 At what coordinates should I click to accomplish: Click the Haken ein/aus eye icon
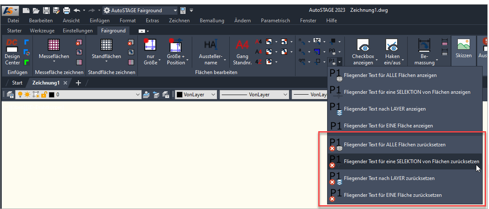click(x=392, y=45)
